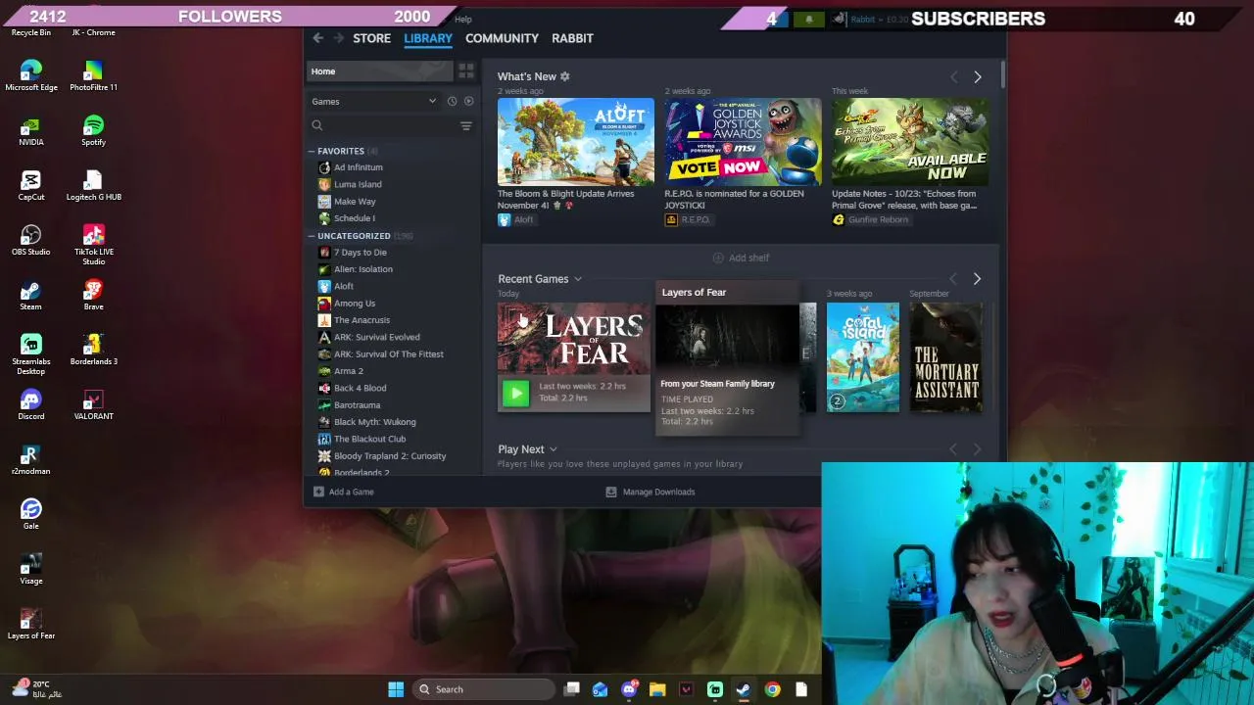Image resolution: width=1254 pixels, height=705 pixels.
Task: Open File Explorer from the taskbar
Action: point(657,689)
